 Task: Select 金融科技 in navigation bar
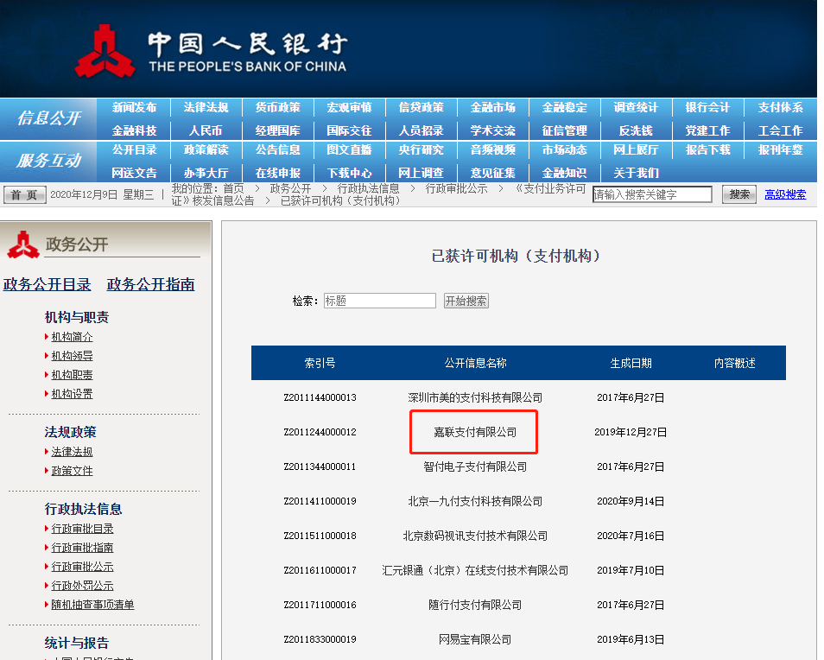tap(134, 130)
